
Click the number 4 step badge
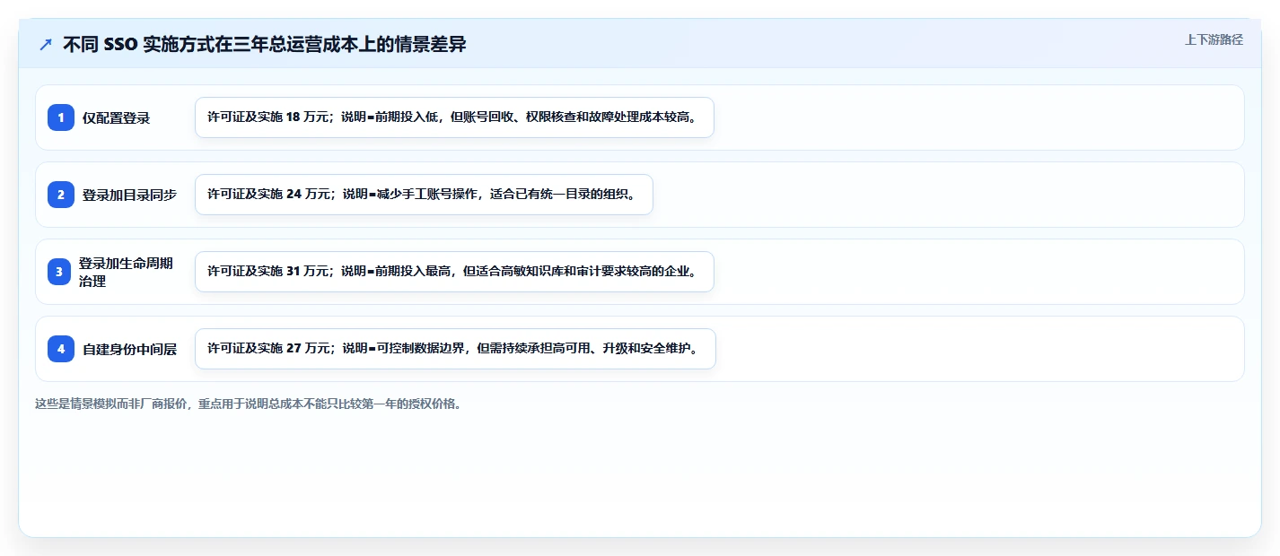[61, 349]
